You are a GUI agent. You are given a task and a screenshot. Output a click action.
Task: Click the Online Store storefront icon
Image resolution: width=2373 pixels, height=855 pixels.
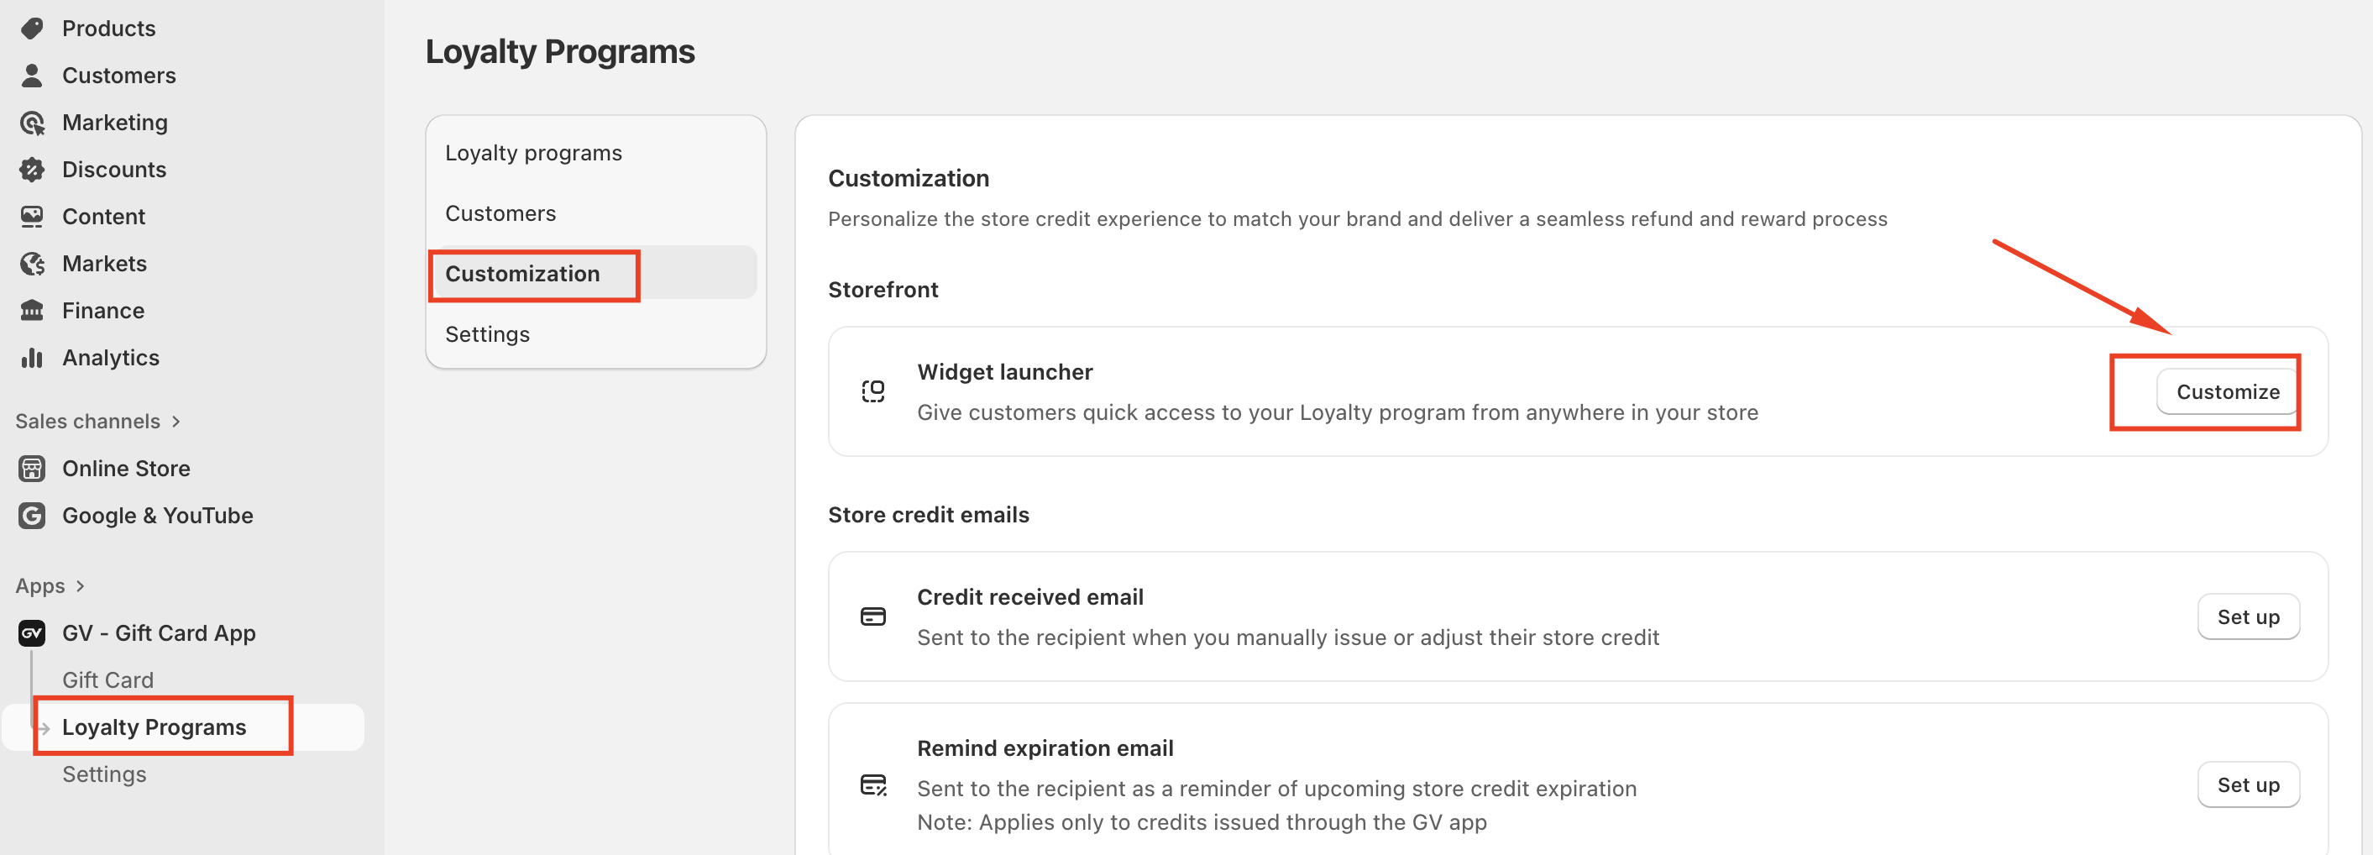(32, 468)
